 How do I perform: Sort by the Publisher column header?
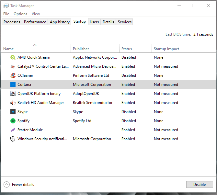click(95, 49)
